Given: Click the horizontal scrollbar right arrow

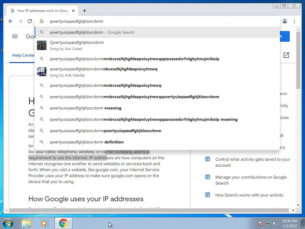Looking at the screenshot, I should click(293, 210).
